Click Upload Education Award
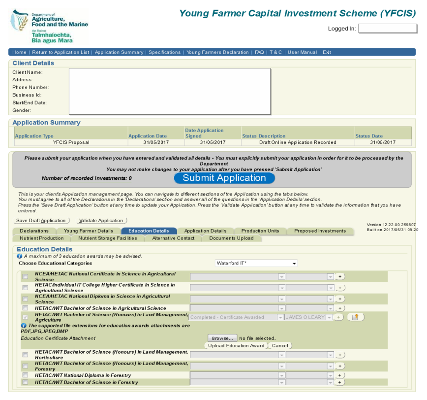The width and height of the screenshot is (427, 400). point(236,346)
